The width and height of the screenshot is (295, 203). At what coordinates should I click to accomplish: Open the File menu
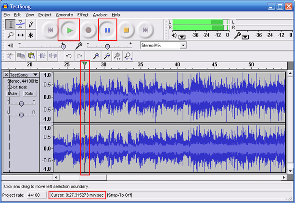click(6, 15)
